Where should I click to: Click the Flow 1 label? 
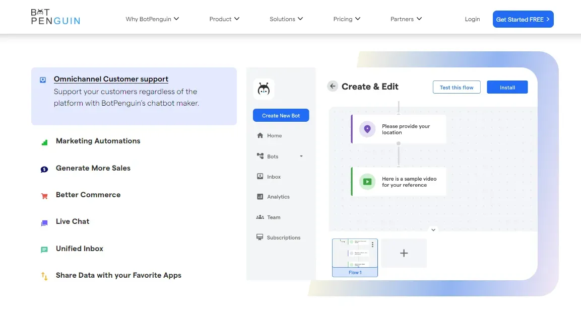[x=355, y=272]
